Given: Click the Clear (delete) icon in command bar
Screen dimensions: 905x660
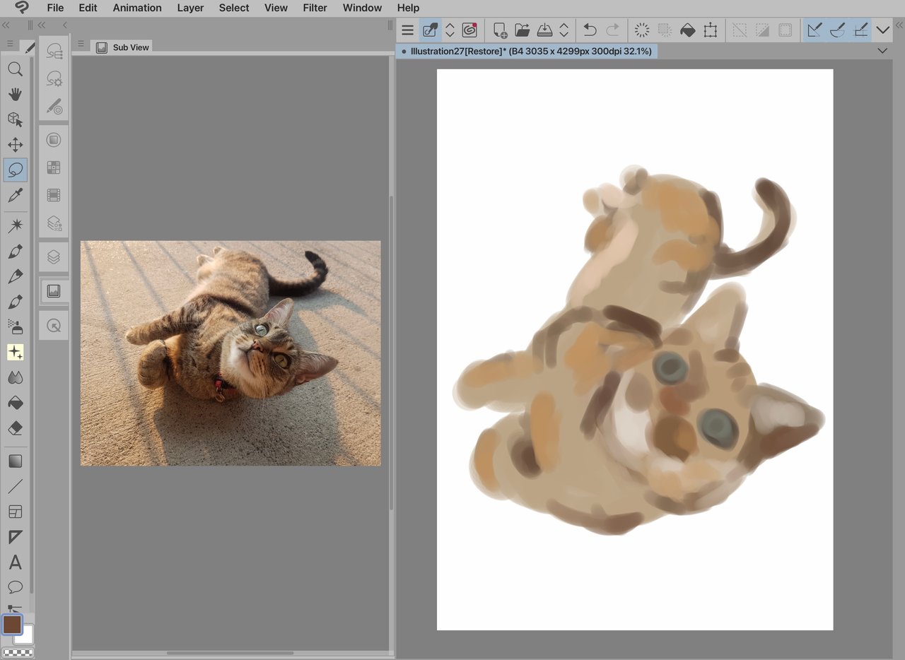Looking at the screenshot, I should coord(642,30).
